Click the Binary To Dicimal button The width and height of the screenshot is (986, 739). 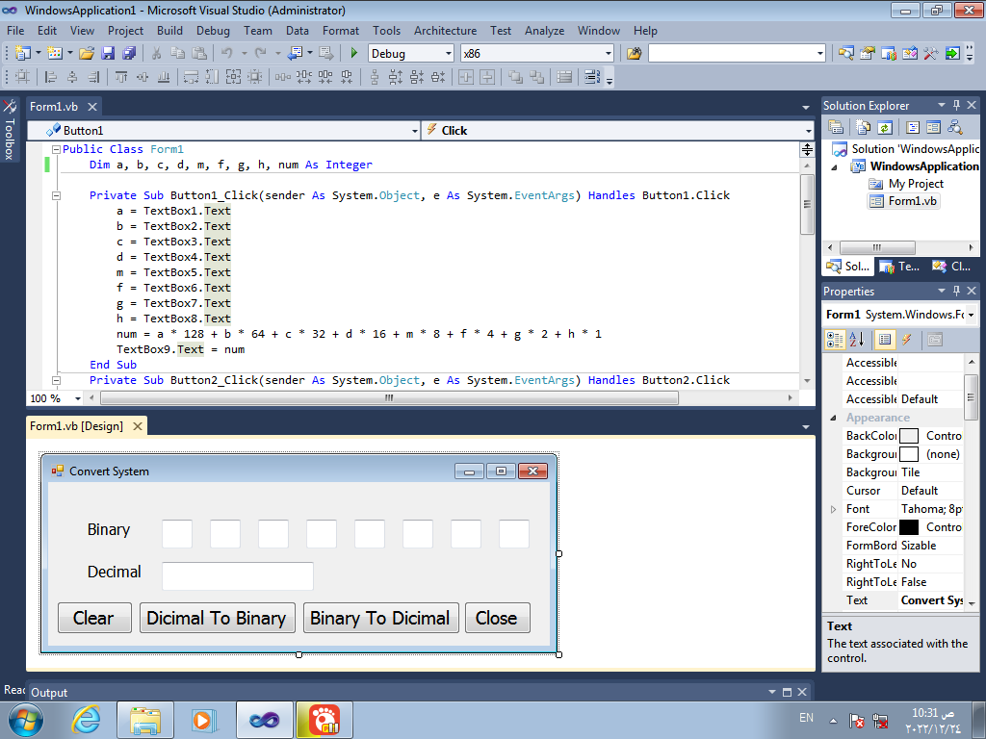click(379, 618)
